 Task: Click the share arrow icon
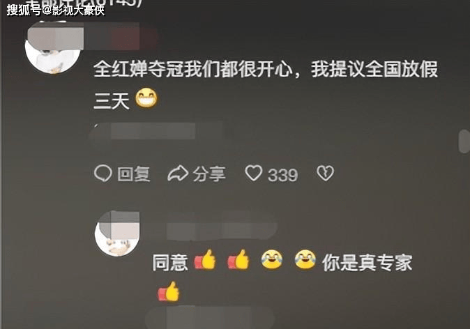click(178, 174)
